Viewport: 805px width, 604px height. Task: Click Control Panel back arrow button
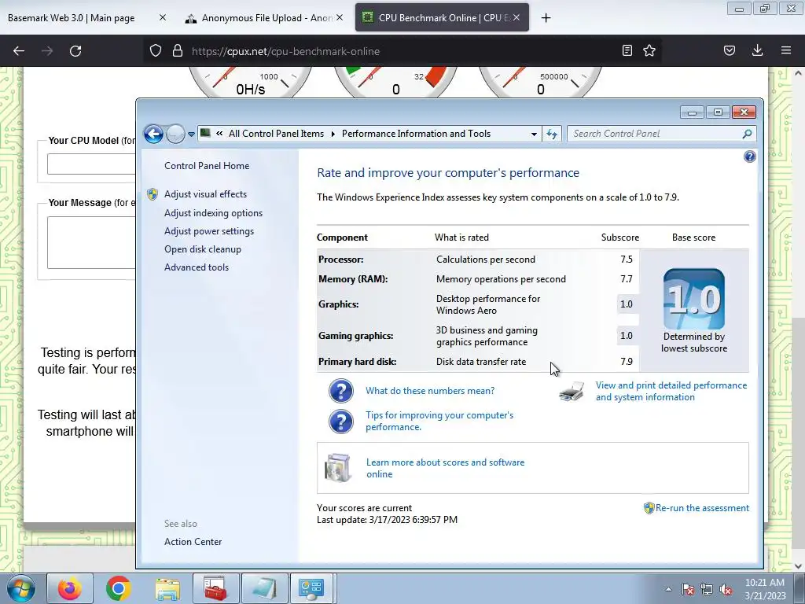coord(153,134)
